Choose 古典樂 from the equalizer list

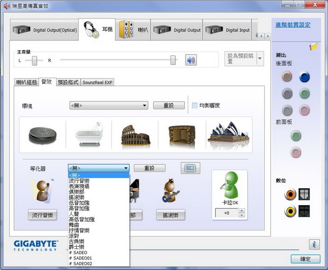[x=98, y=242]
